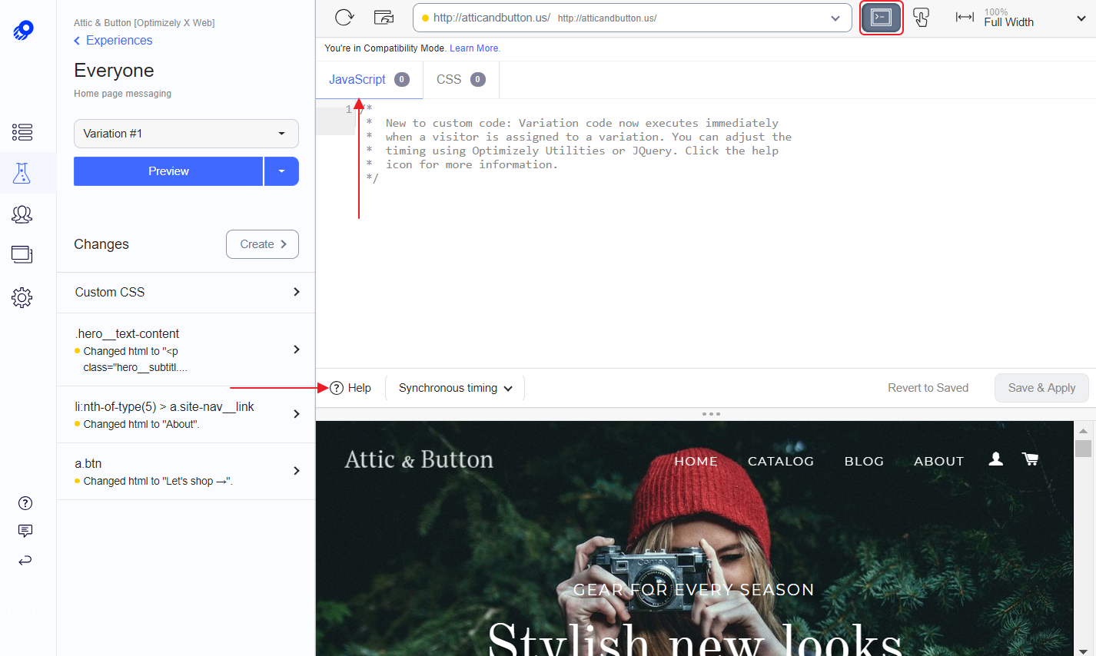This screenshot has width=1096, height=656.
Task: Click the "Home page messaging" text
Action: [122, 94]
